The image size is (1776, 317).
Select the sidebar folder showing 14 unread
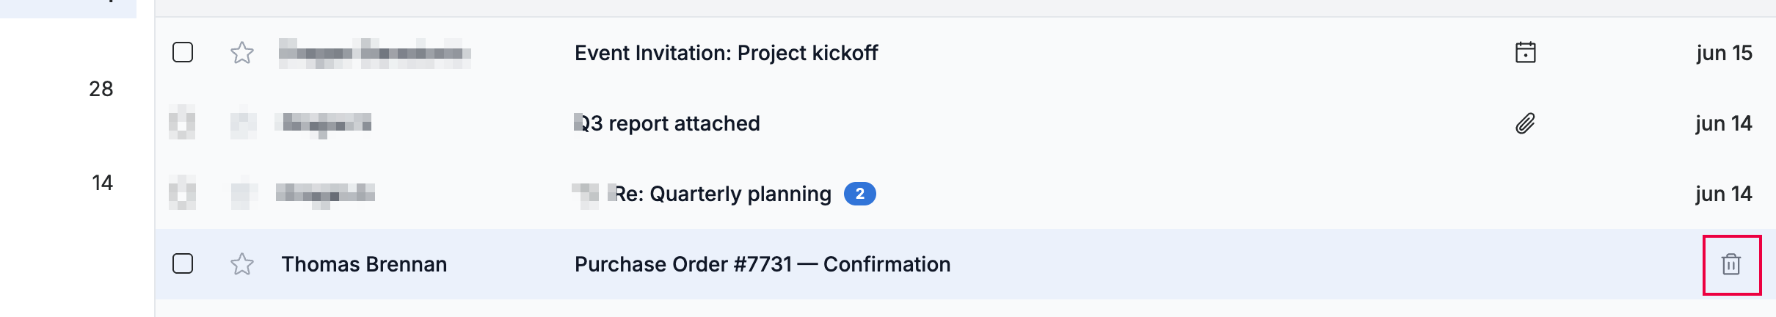[103, 183]
